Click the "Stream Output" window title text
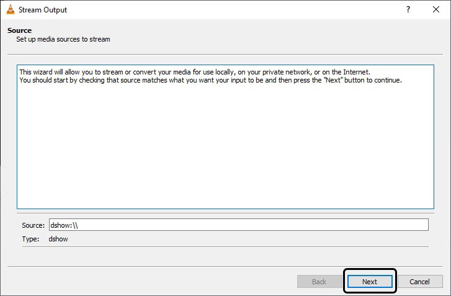Screen dimensions: 451x296 [x=43, y=10]
